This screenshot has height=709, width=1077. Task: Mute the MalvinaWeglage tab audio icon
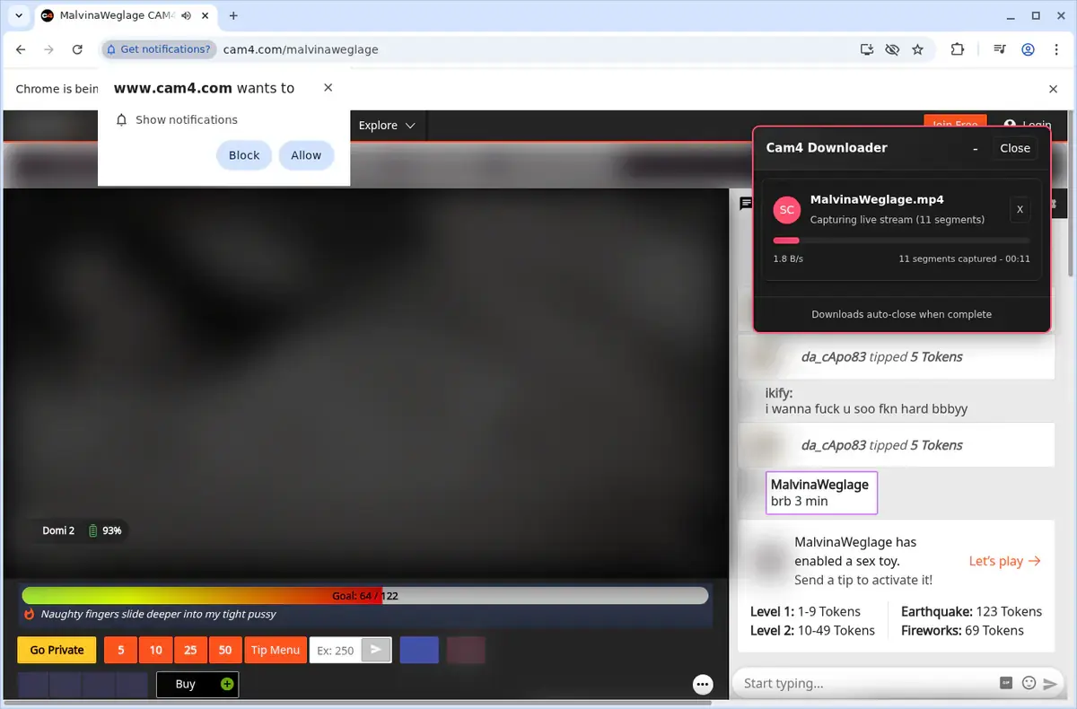[185, 15]
